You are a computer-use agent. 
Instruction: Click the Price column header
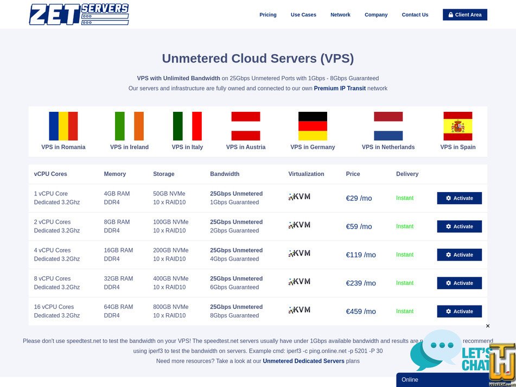pos(353,174)
